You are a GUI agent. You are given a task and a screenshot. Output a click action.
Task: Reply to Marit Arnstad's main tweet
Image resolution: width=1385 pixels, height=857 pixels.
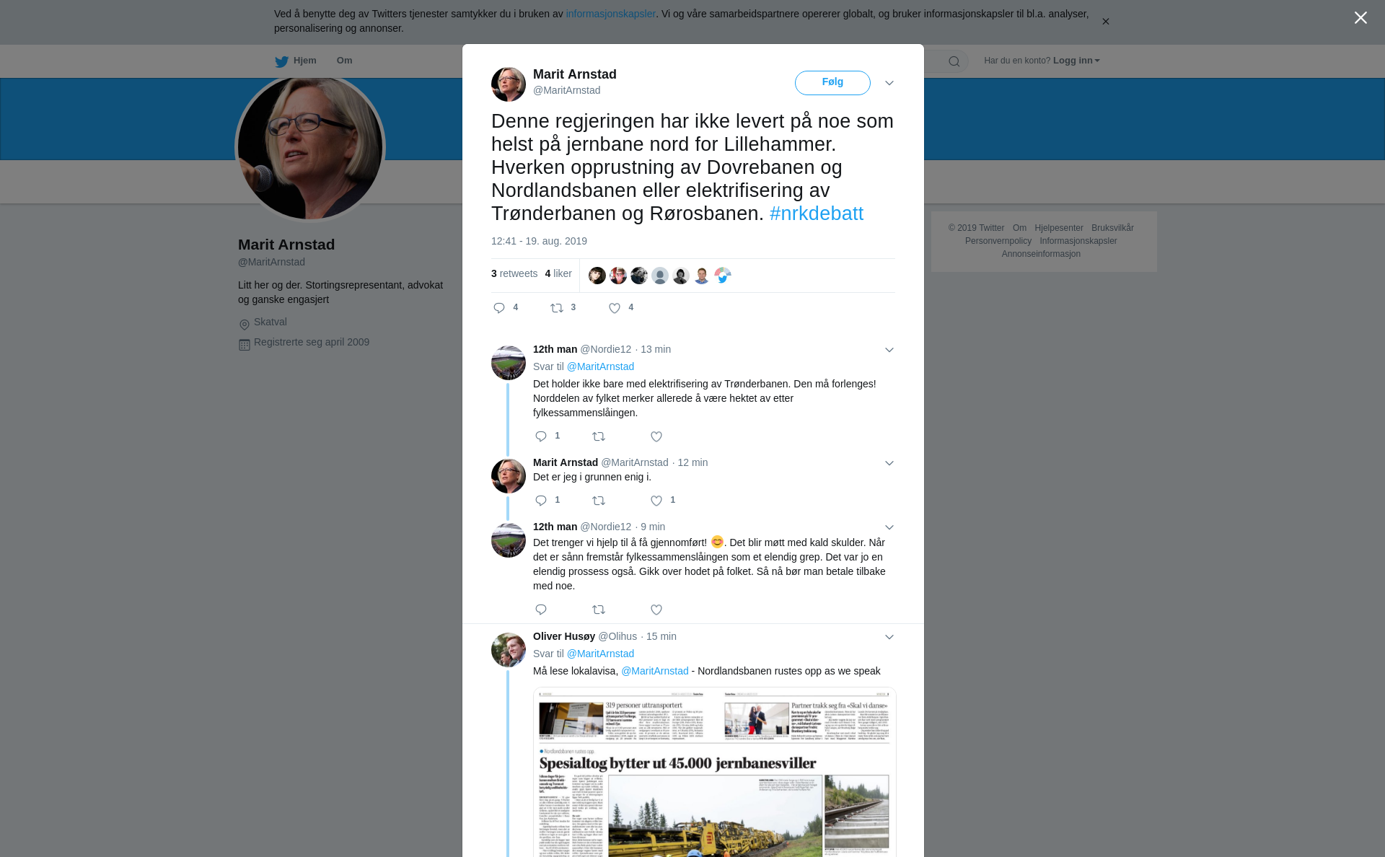[499, 308]
